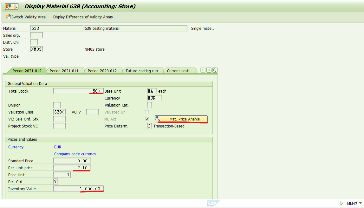This screenshot has height=208, width=364.
Task: Switch to the Period 2021.011 tab
Action: coord(65,70)
